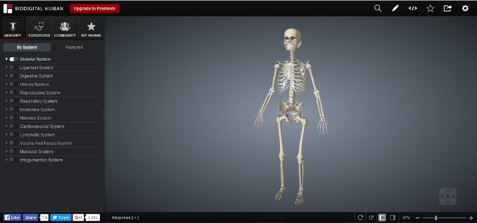Viewport: 477px width, 223px height.
Task: Turn on the Nervous System toggle
Action: tap(14, 118)
